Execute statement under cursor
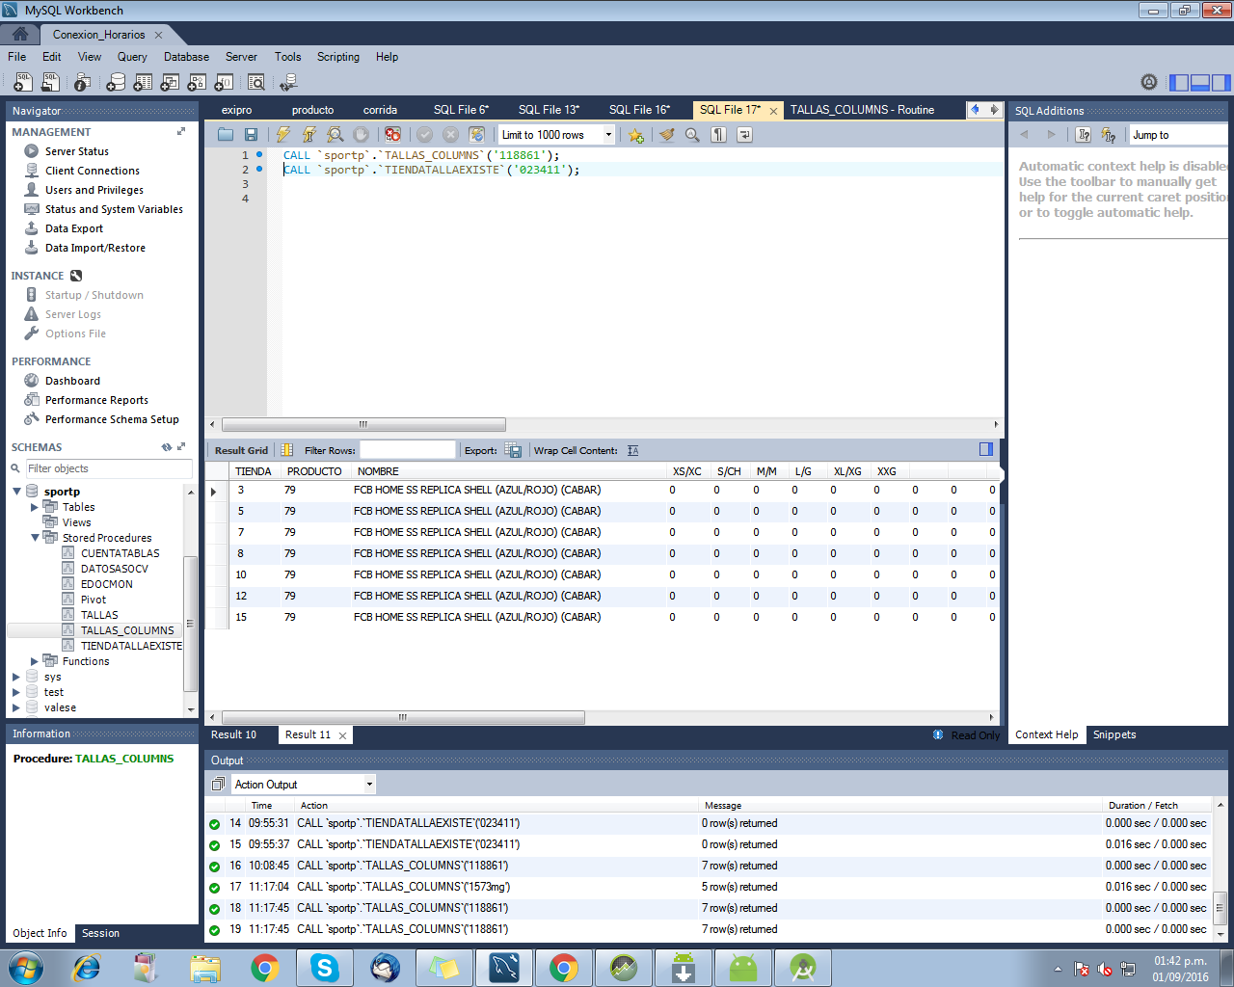Viewport: 1234px width, 987px height. click(x=309, y=135)
